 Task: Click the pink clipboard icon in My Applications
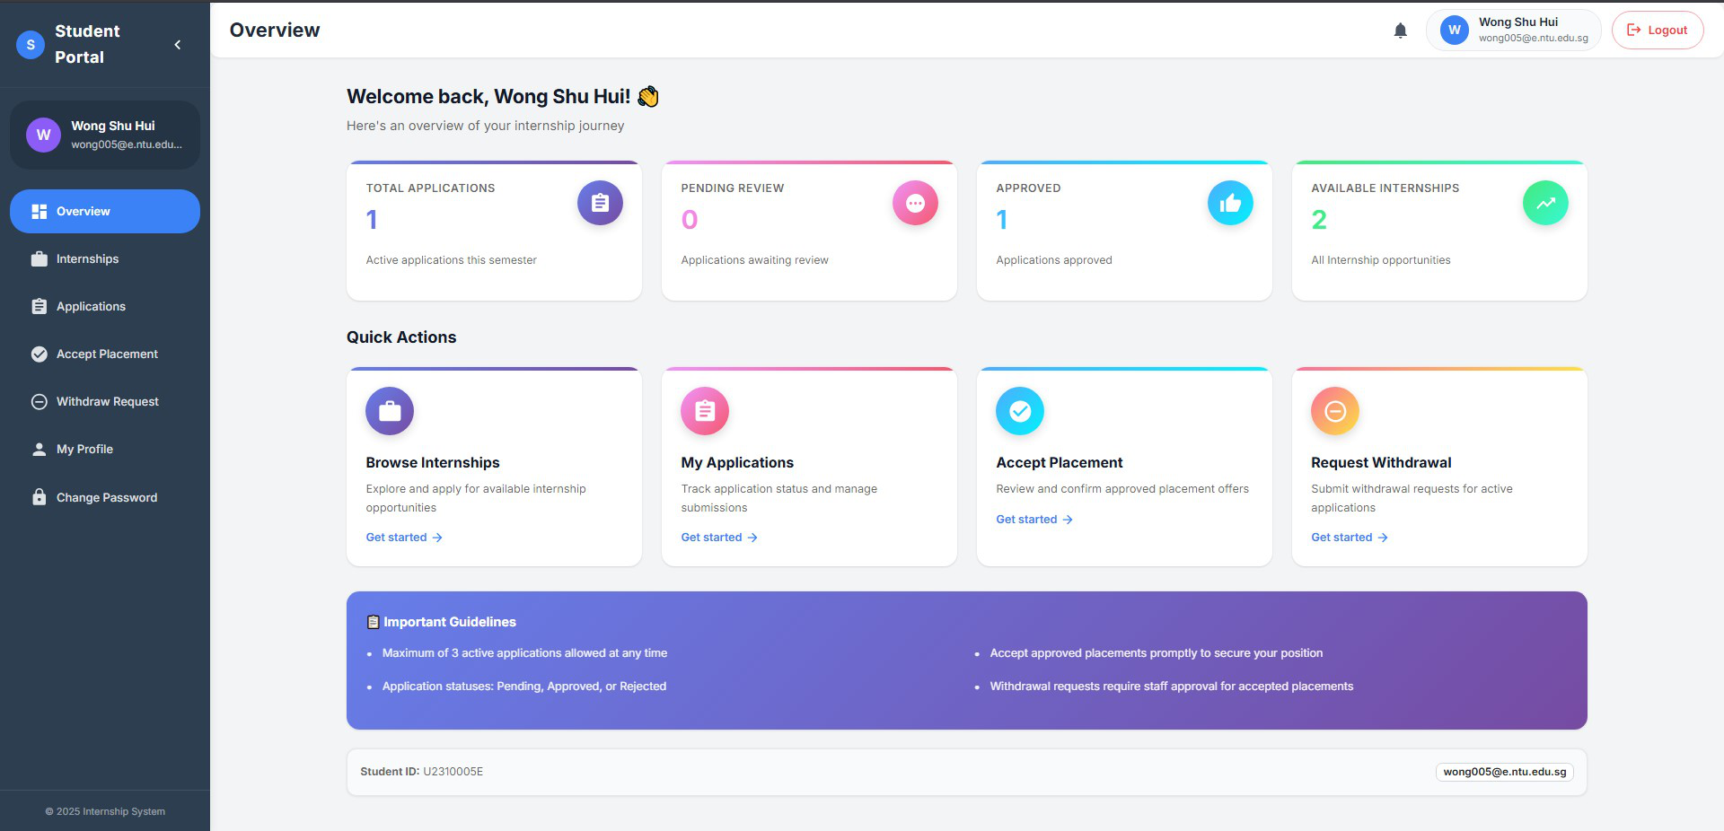[x=705, y=411]
